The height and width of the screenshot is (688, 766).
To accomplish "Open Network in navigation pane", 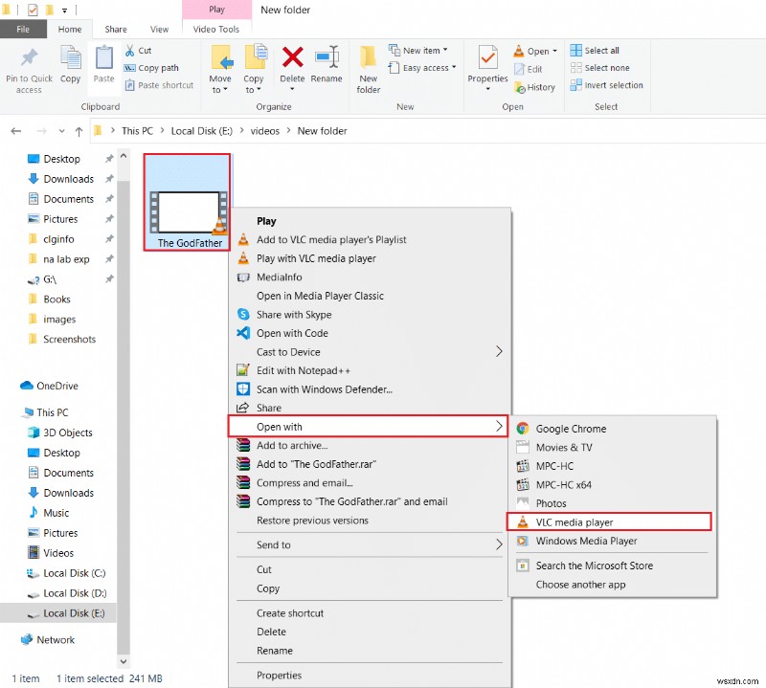I will pos(48,639).
